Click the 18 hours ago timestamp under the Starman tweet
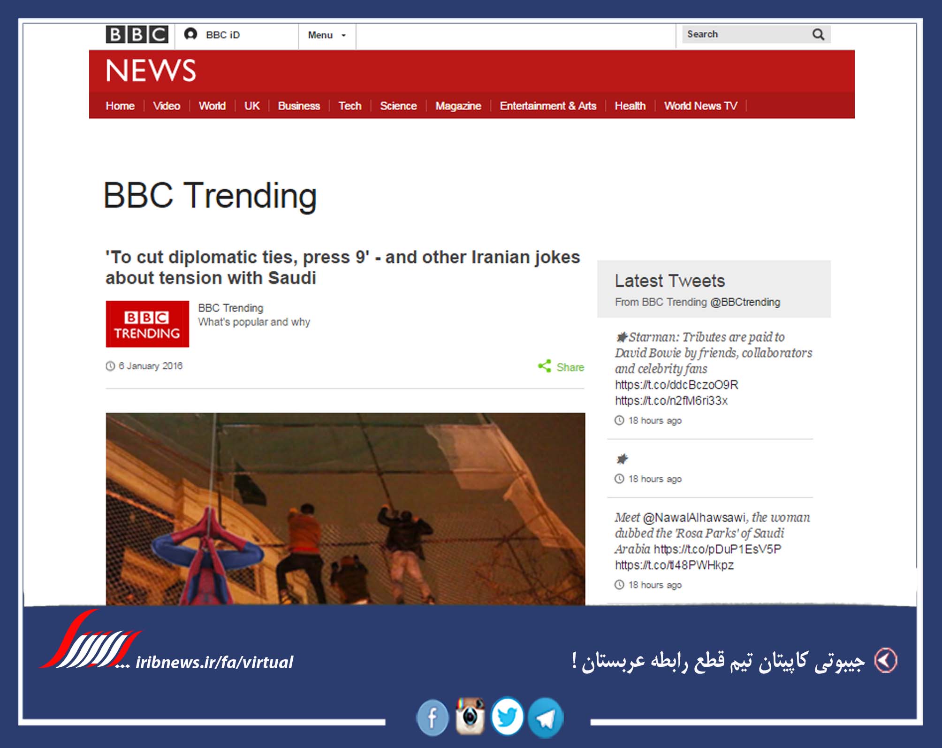942x748 pixels. pyautogui.click(x=655, y=420)
